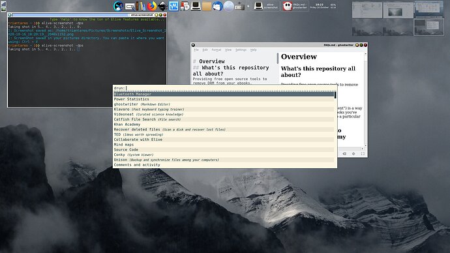Select Source Code in the drun list

tap(224, 150)
